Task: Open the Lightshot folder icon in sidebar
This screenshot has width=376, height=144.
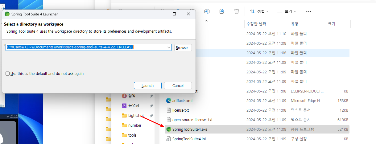Action: pyautogui.click(x=124, y=116)
